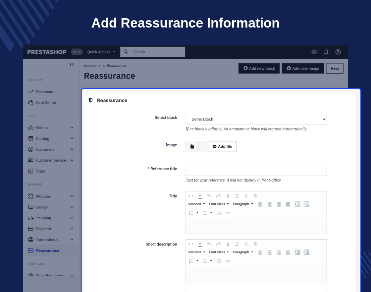Click into the Short description text area

tap(256, 275)
